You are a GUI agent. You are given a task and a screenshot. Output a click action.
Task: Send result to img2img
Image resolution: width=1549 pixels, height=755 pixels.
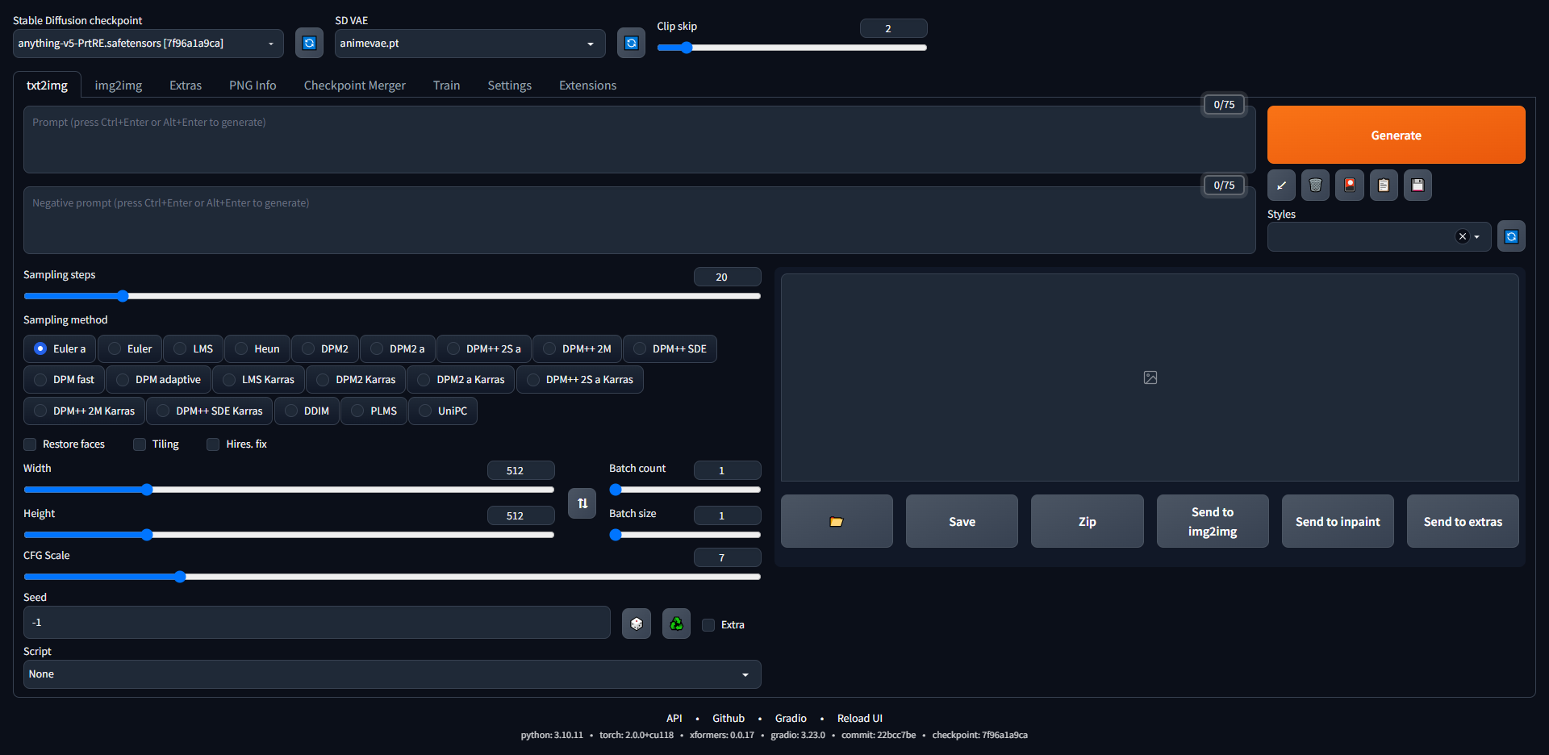coord(1212,521)
